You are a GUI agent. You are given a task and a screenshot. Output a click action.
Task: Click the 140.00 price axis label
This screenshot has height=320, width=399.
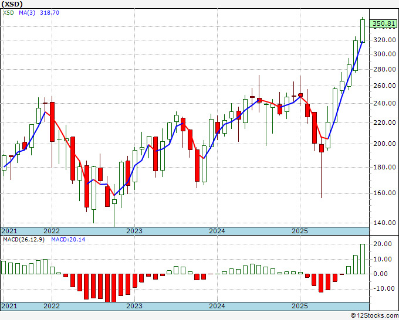tap(384, 223)
